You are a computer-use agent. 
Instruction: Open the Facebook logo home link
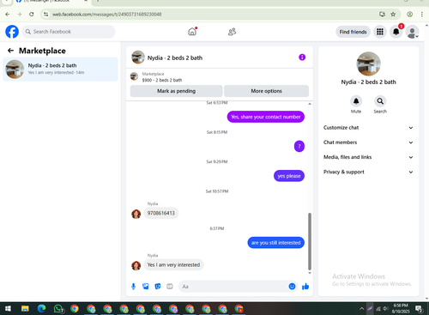tap(12, 32)
